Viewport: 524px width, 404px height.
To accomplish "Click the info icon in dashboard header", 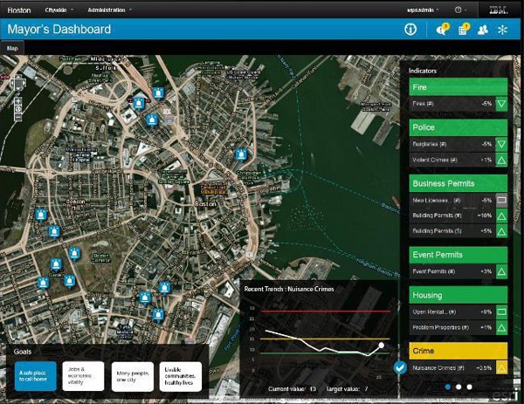I will tap(410, 30).
